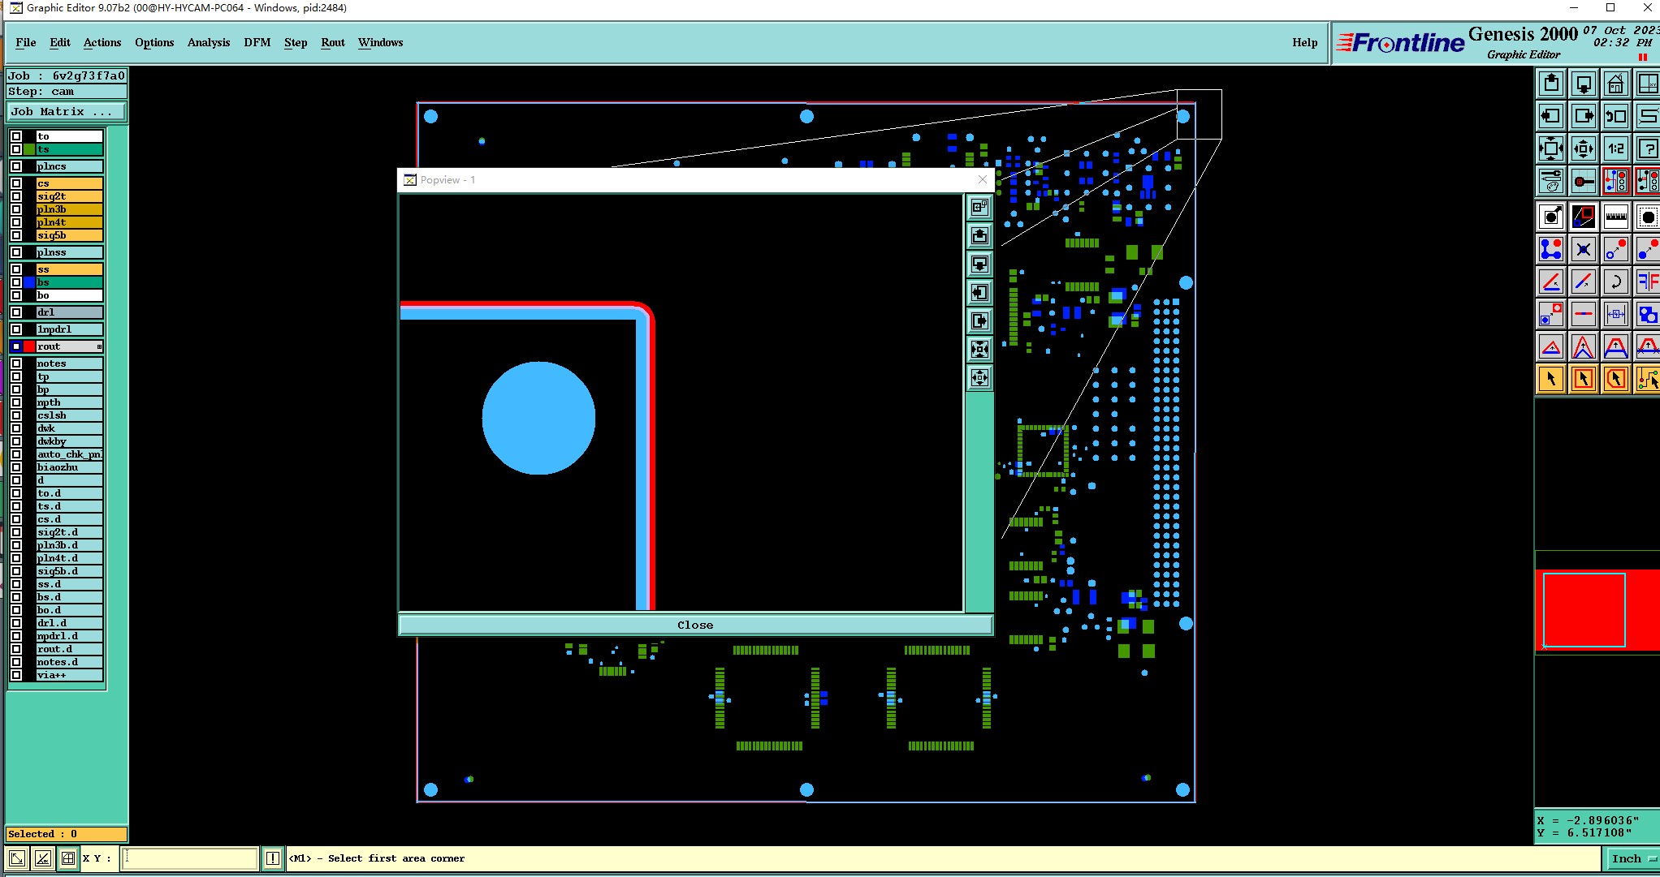Click the X Y coordinate input field
The image size is (1660, 877).
click(x=190, y=858)
